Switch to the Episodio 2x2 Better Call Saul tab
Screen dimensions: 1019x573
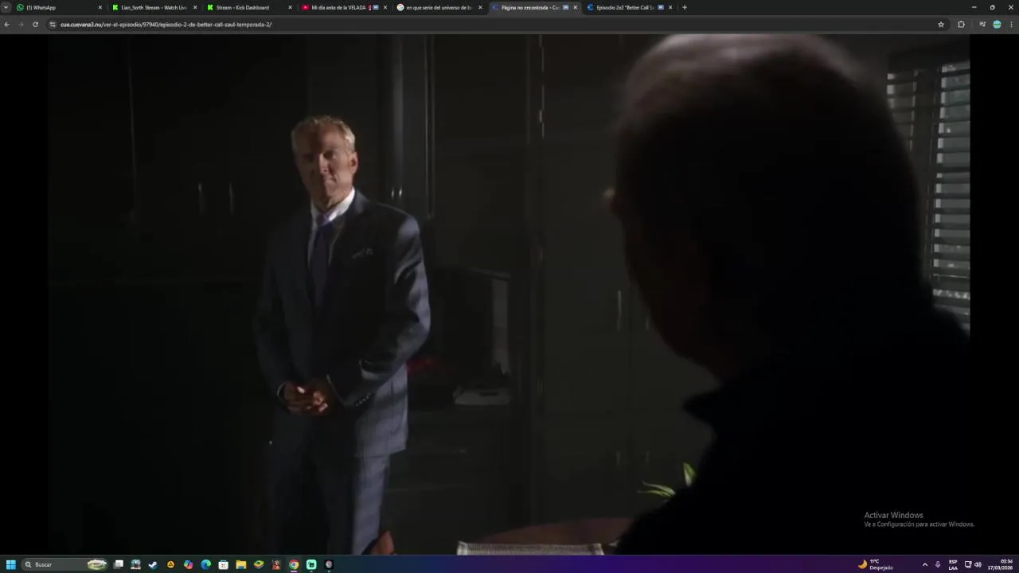pos(628,7)
